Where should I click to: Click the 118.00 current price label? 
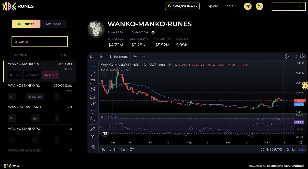click(x=300, y=101)
